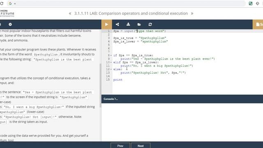Click the green browser extension icon

[x=251, y=3]
